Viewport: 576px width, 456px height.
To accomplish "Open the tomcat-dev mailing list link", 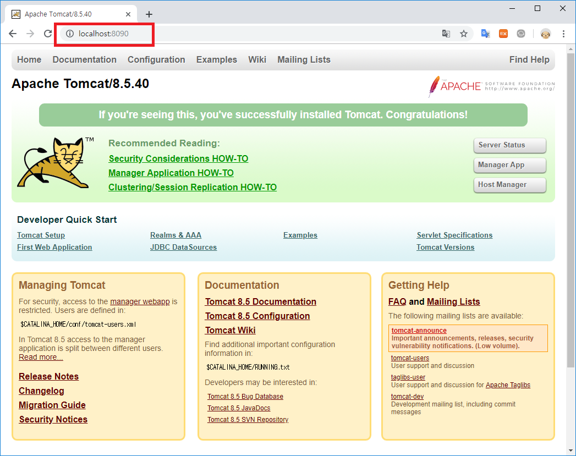I will coord(408,397).
